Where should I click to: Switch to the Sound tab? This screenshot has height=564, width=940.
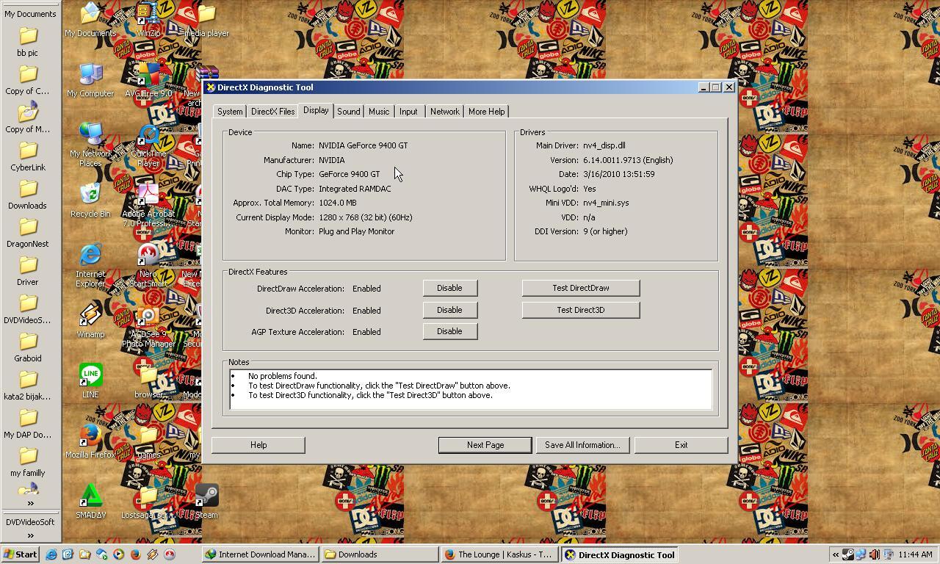pyautogui.click(x=348, y=112)
